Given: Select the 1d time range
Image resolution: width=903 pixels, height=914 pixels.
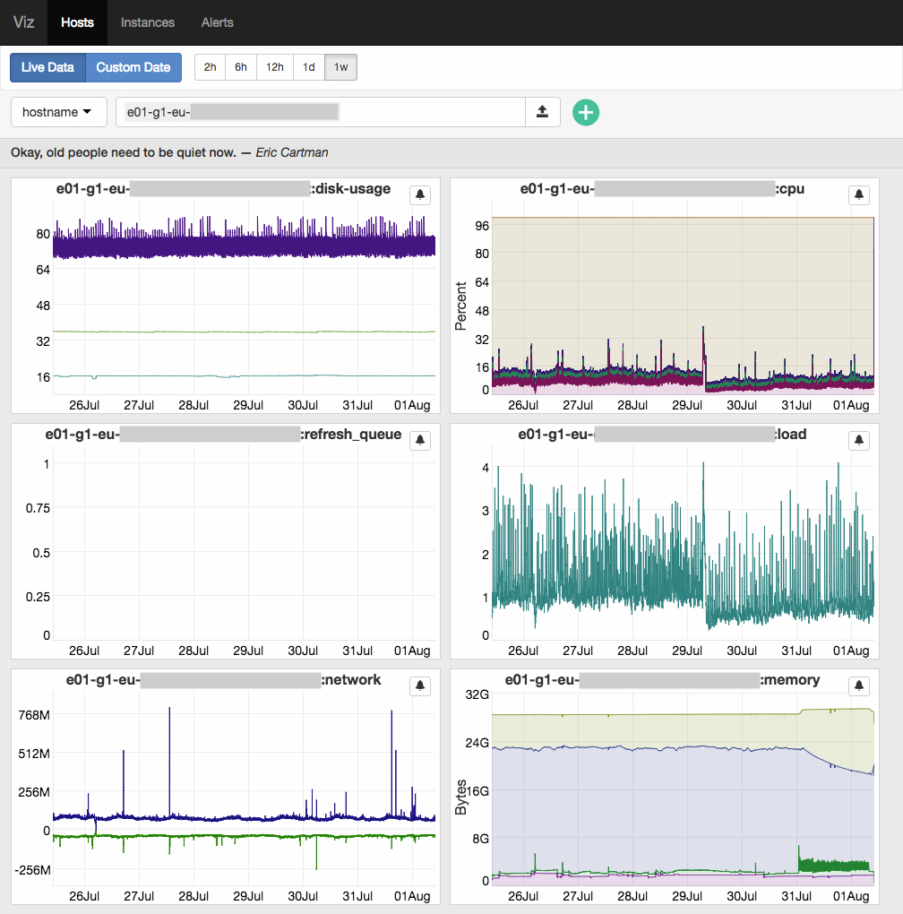Looking at the screenshot, I should click(308, 66).
